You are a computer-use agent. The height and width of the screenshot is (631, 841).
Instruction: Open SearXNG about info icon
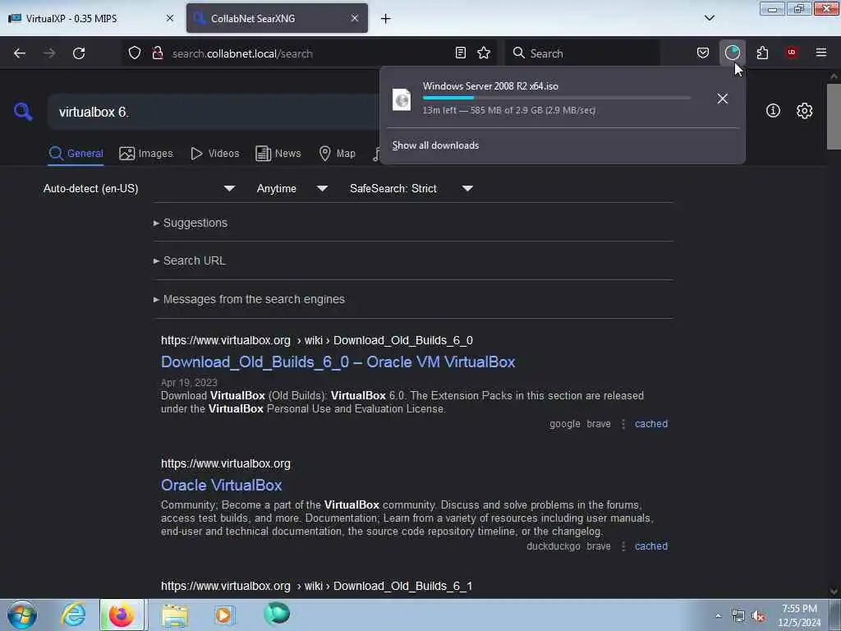click(x=773, y=111)
